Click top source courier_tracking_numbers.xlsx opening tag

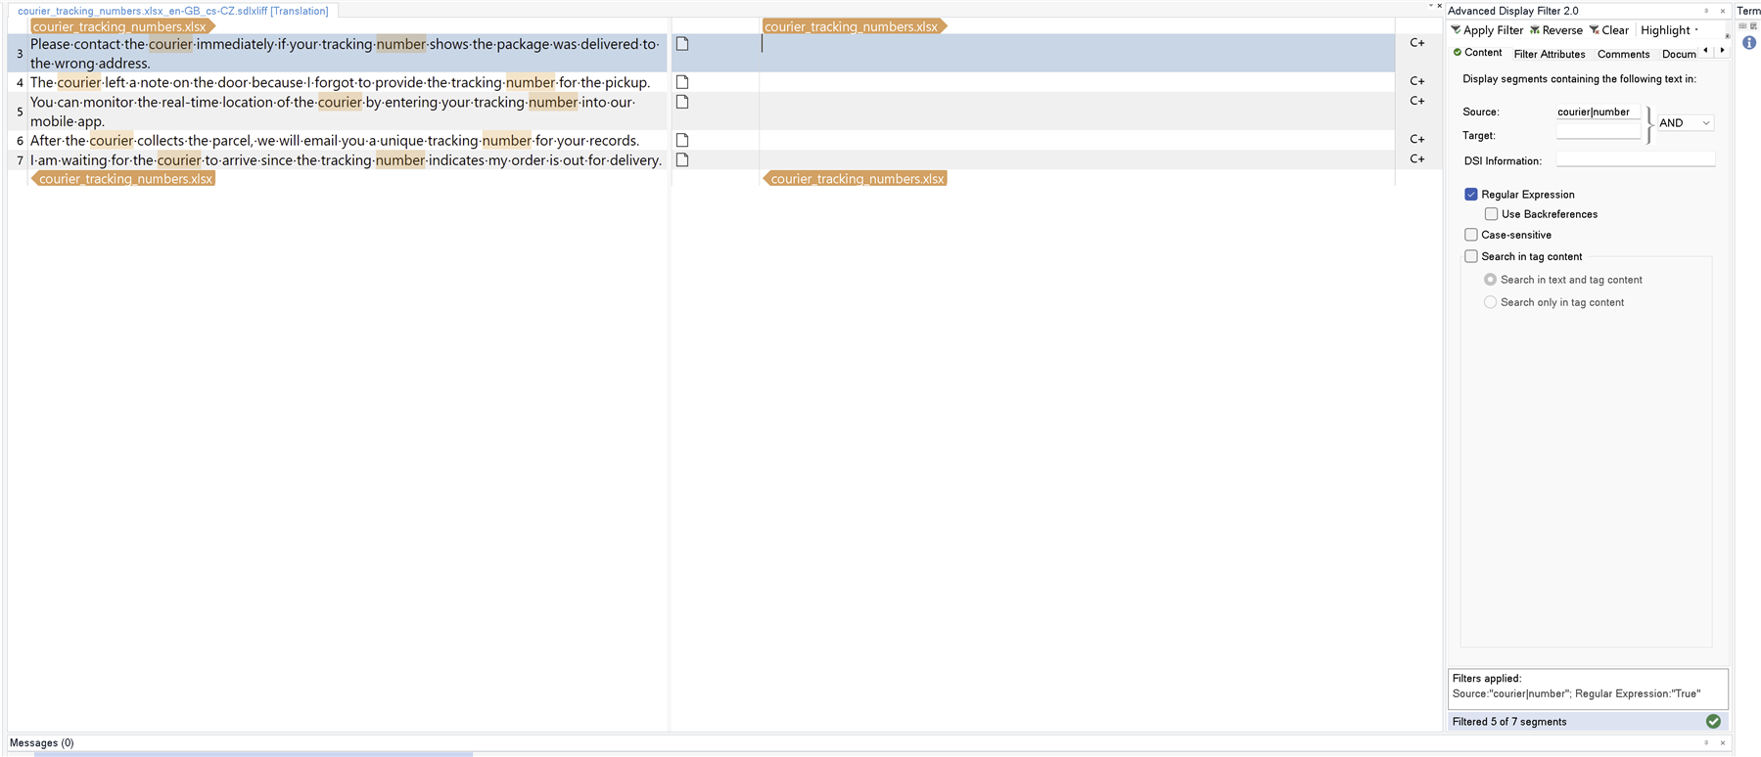tap(122, 26)
